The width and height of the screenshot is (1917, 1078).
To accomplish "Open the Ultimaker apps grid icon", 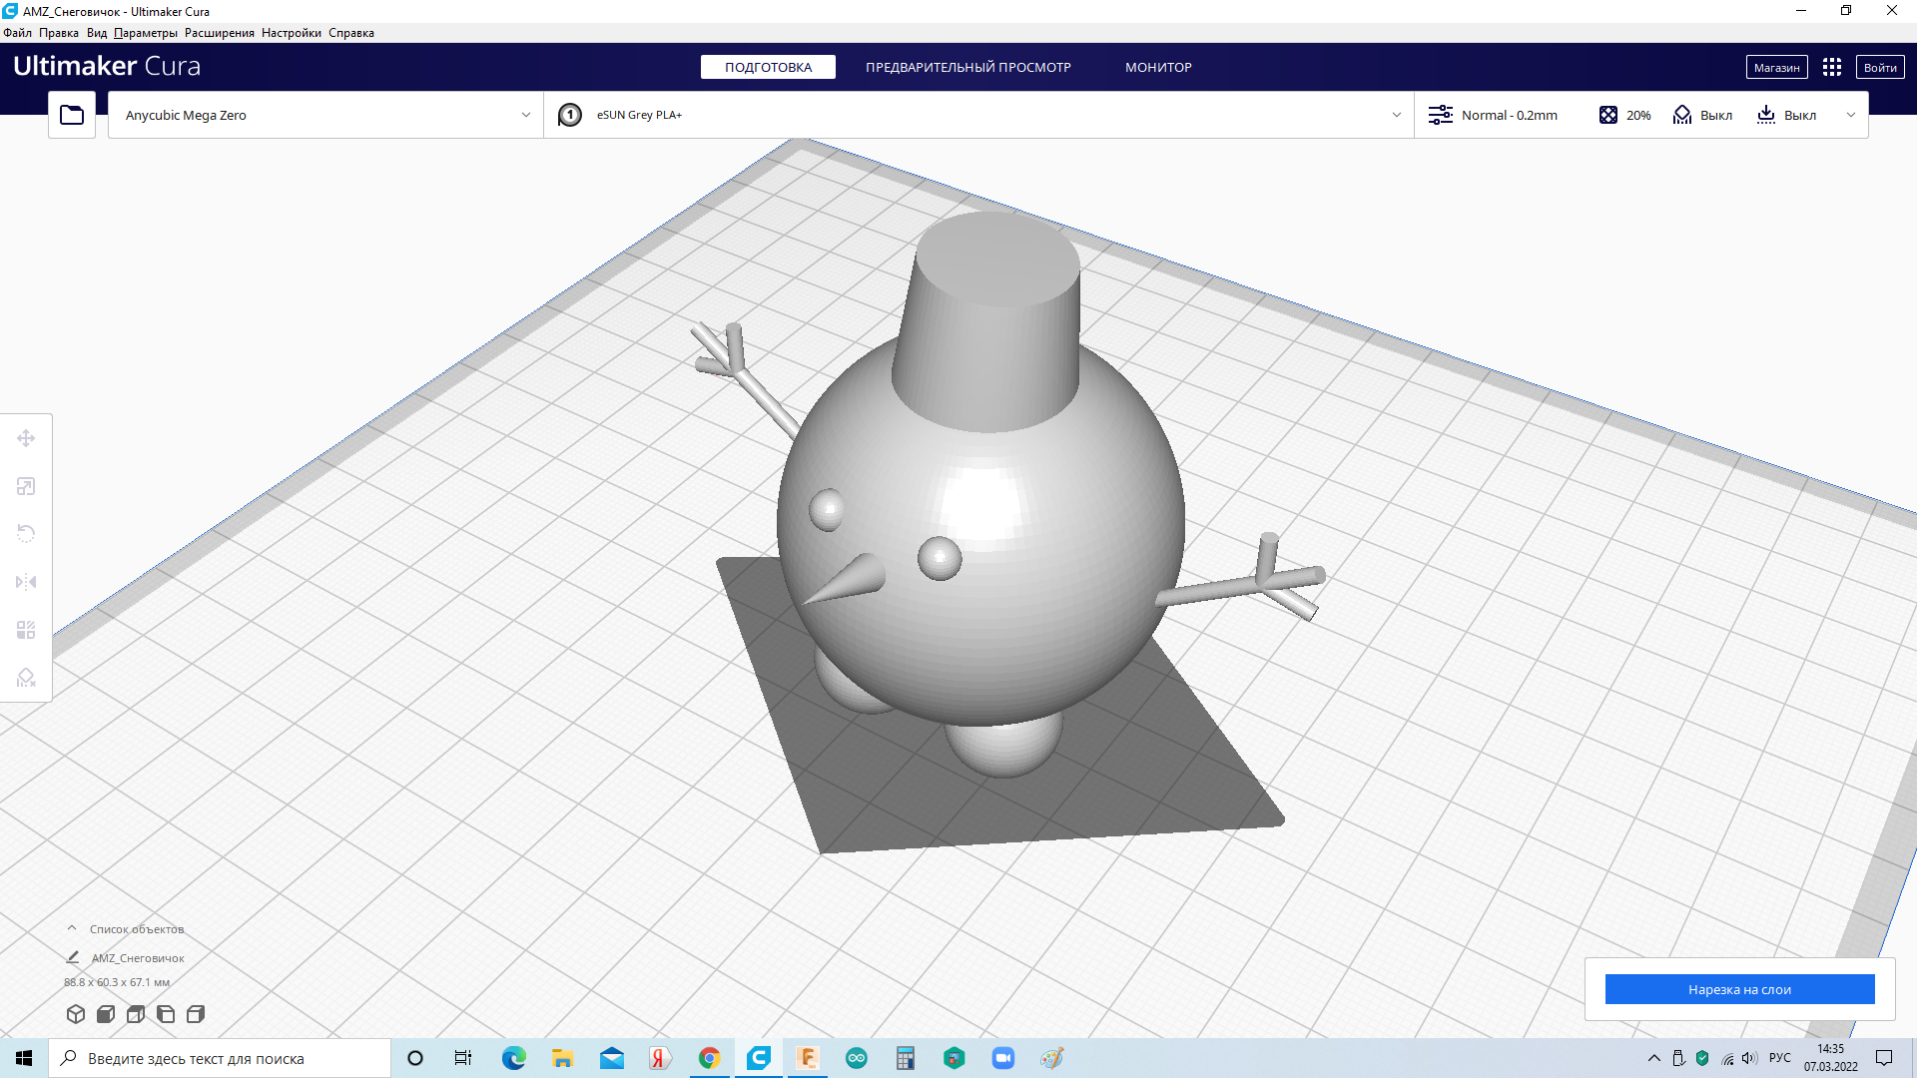I will [1831, 67].
